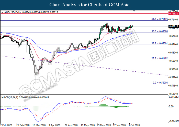Click the 29 May 2020 date label
Image resolution: width=179 pixels, height=127 pixels.
click(104, 125)
